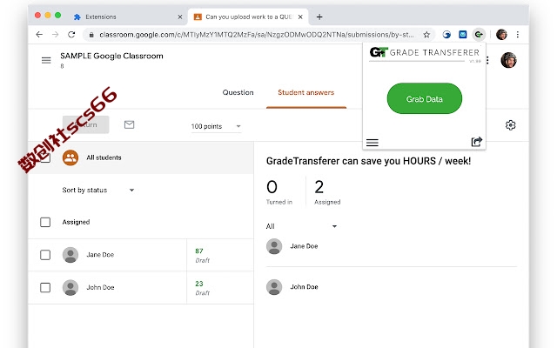Viewport: 557px width, 348px height.
Task: Open Chrome profile avatar in toolbar
Action: click(x=501, y=35)
